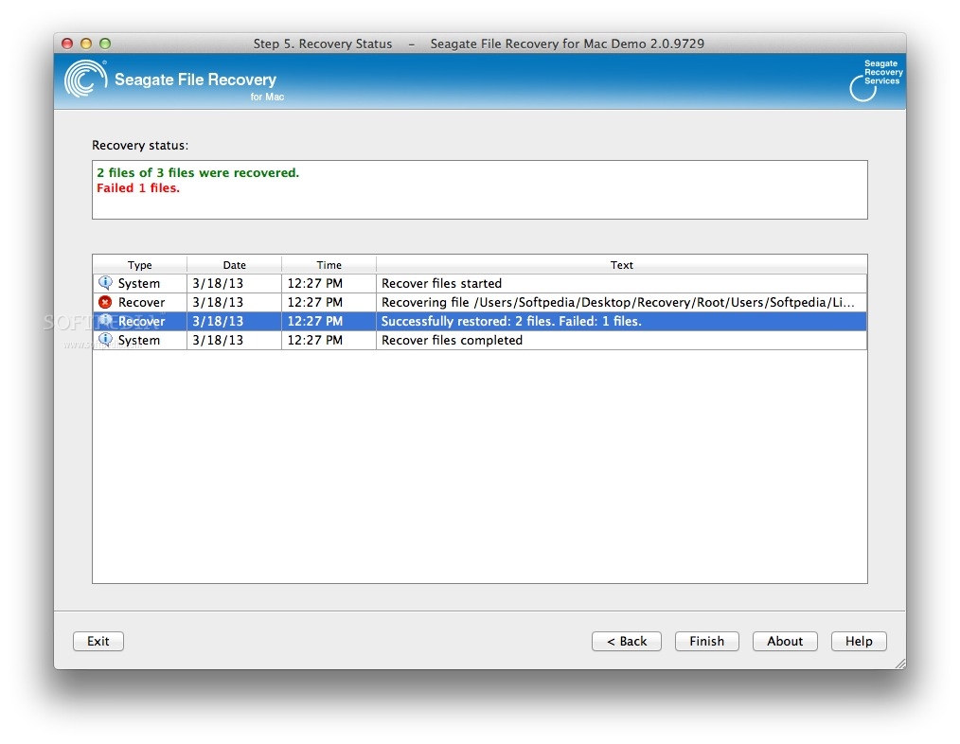
Task: Click the Seagate spiral logo in the header
Action: click(x=83, y=80)
